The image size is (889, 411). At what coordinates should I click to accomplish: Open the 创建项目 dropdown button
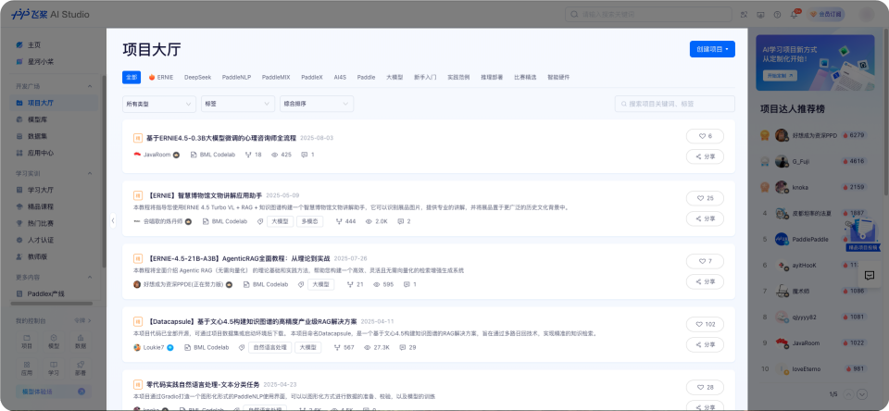pos(712,49)
